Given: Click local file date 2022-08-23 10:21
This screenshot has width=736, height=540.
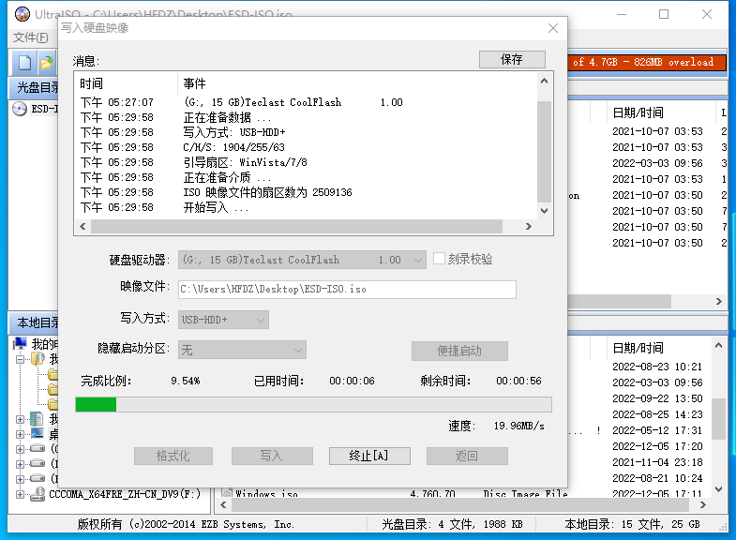Looking at the screenshot, I should [657, 367].
